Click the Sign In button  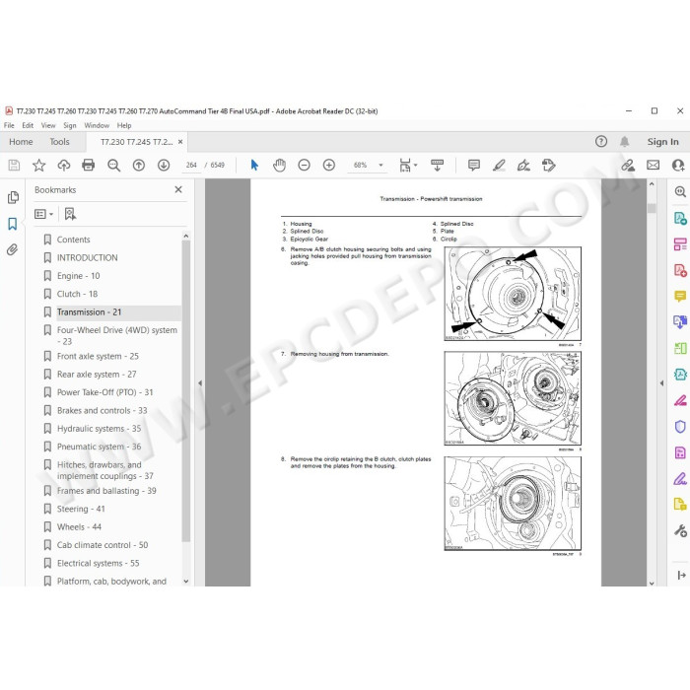662,142
